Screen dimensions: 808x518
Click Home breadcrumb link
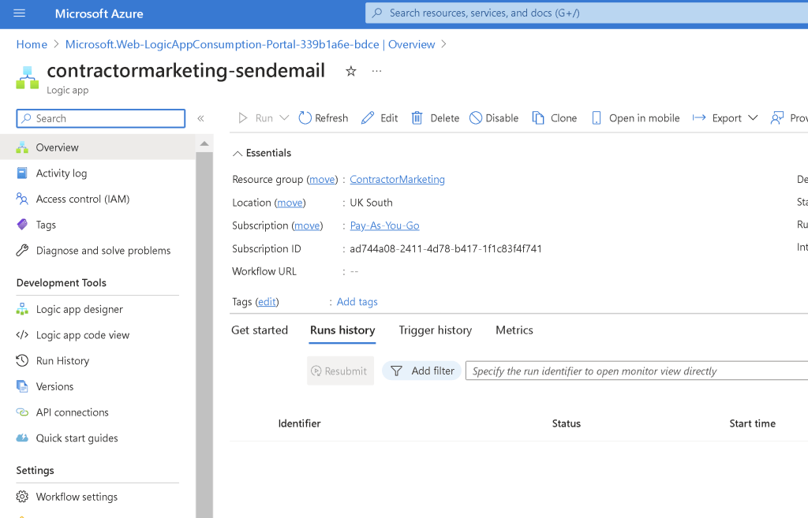tap(32, 44)
